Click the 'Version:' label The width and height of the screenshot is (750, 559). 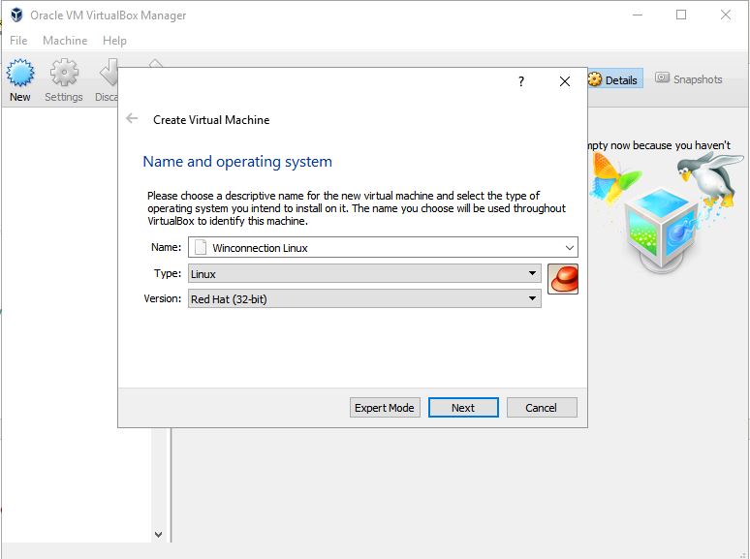click(163, 298)
